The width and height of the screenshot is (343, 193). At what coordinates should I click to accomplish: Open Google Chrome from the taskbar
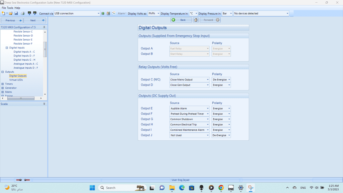point(221,188)
